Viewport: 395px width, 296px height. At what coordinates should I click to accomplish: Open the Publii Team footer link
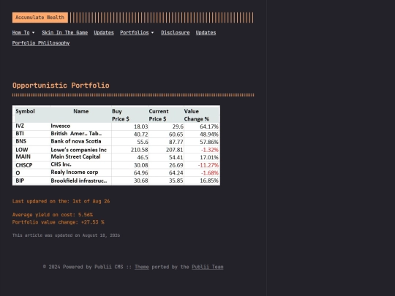(x=208, y=267)
